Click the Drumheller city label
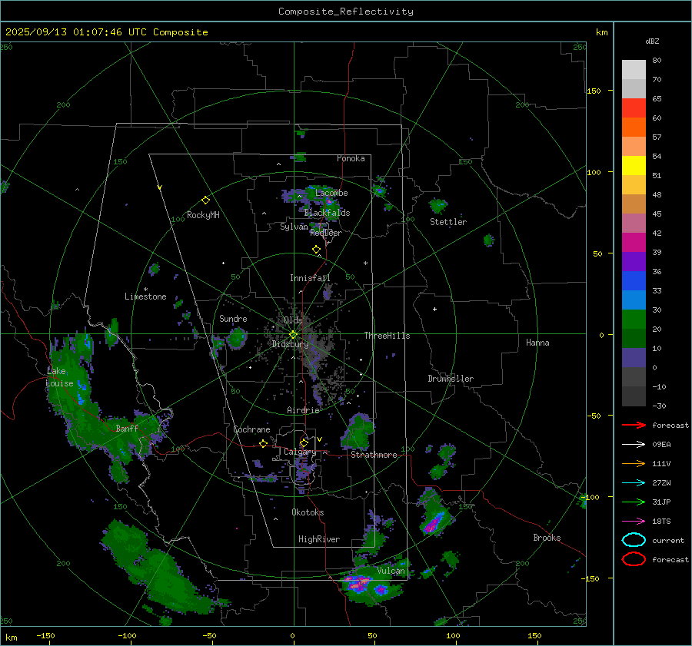Image resolution: width=692 pixels, height=646 pixels. click(x=451, y=379)
